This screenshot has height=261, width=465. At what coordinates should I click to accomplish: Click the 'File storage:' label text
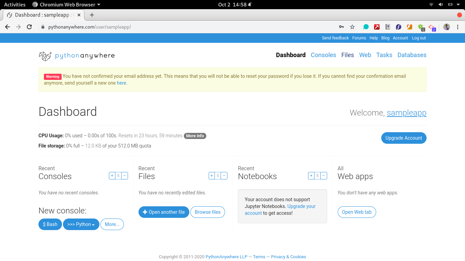point(52,146)
